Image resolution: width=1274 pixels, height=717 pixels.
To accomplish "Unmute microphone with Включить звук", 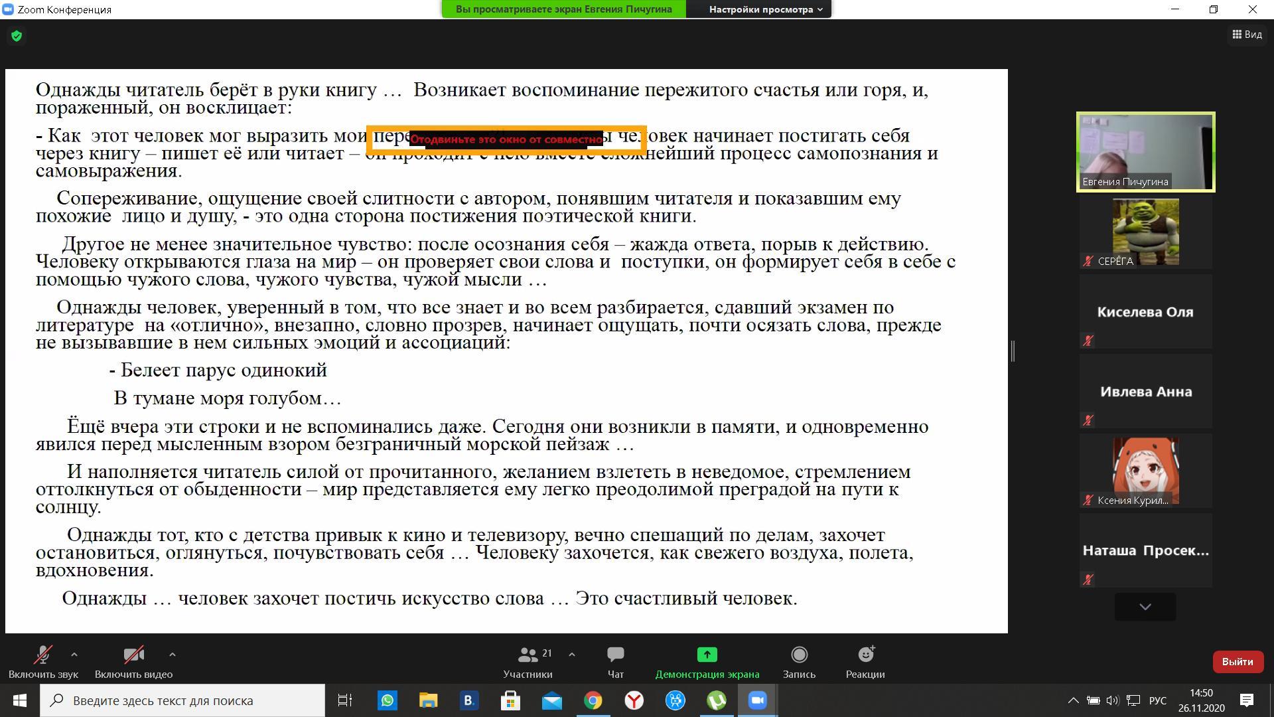I will 43,662.
